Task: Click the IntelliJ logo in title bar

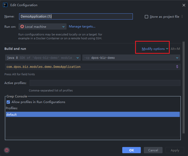Action: pos(5,5)
